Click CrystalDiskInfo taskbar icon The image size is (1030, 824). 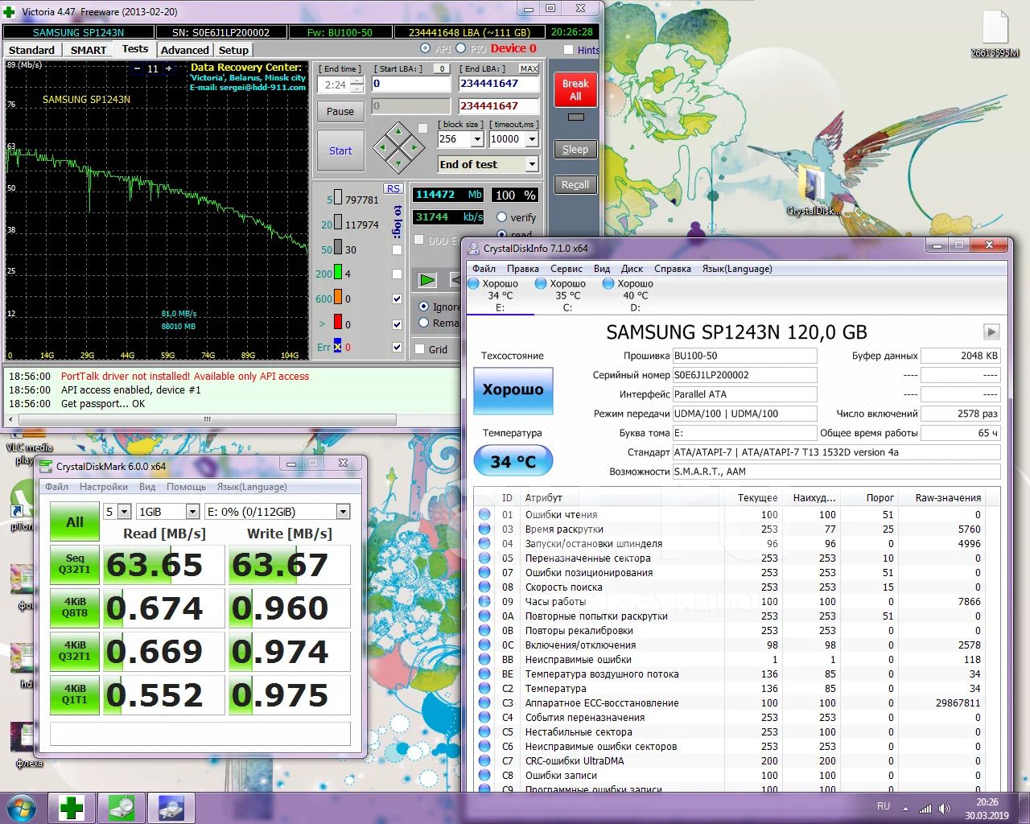pos(171,808)
